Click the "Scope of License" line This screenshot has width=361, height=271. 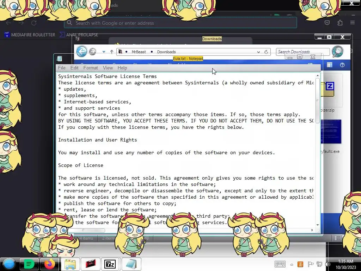tap(81, 165)
